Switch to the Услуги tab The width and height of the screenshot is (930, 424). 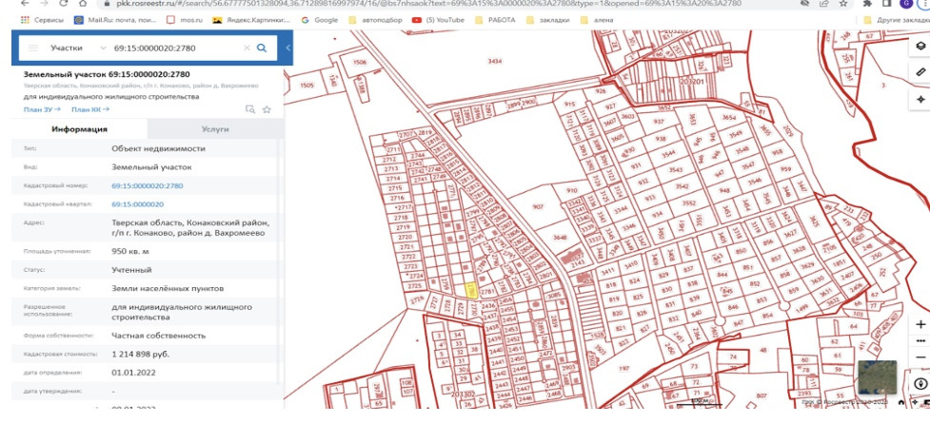coord(215,129)
